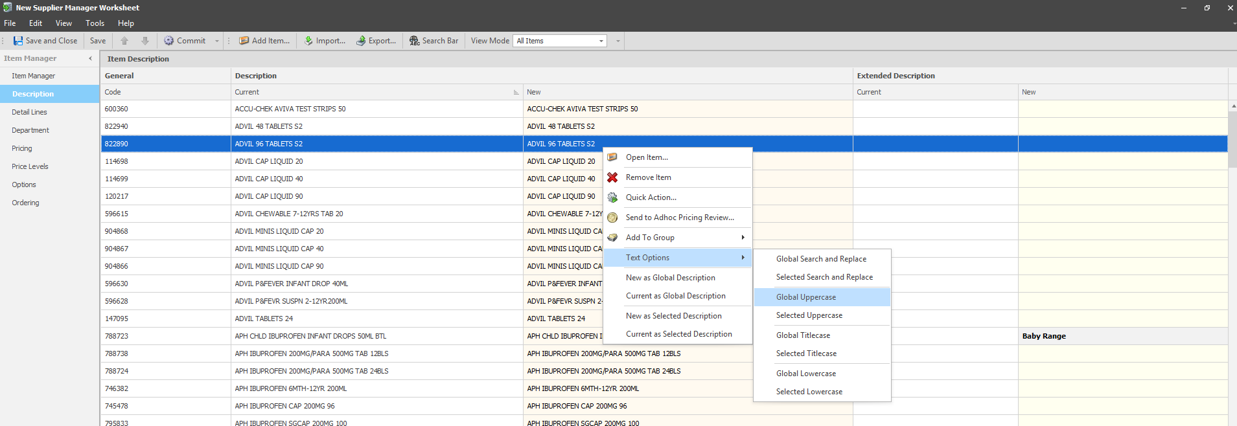Click the Search Bar binoculars icon
This screenshot has width=1237, height=426.
(414, 41)
